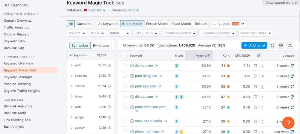Open table settings gear icon
The image size is (300, 134).
[x=281, y=45]
